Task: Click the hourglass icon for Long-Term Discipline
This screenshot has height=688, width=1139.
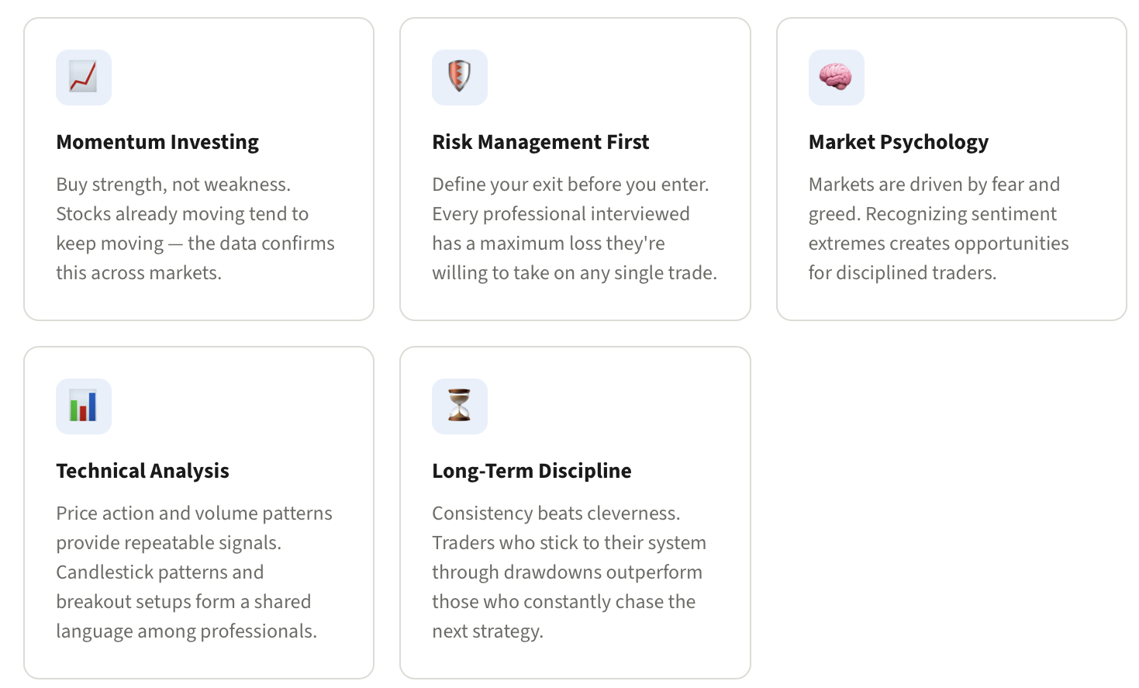Action: pyautogui.click(x=460, y=406)
